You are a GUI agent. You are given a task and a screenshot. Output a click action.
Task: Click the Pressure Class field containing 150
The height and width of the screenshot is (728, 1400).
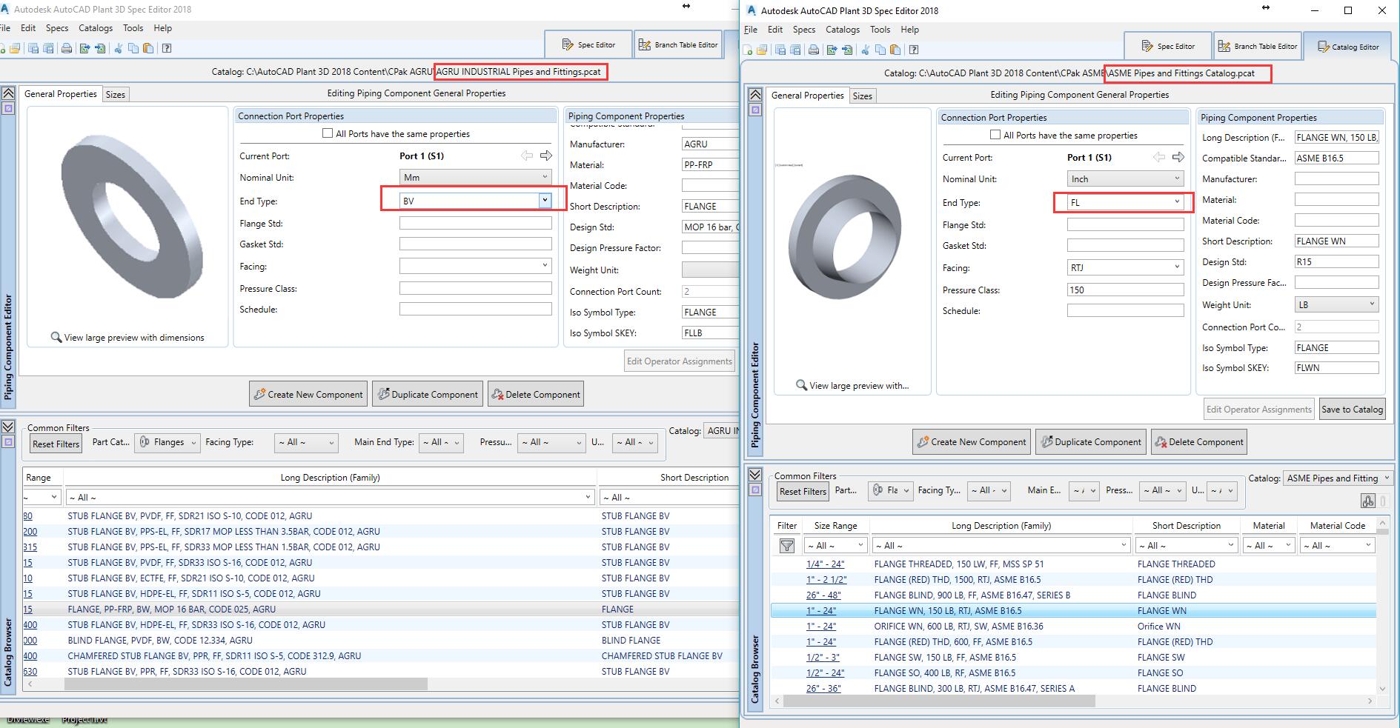tap(1125, 290)
